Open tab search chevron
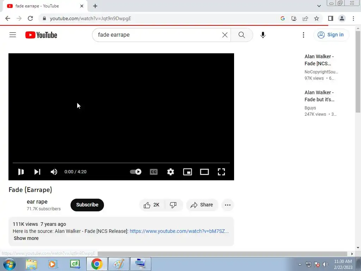Viewport: 361px width, 271px height. point(319,6)
